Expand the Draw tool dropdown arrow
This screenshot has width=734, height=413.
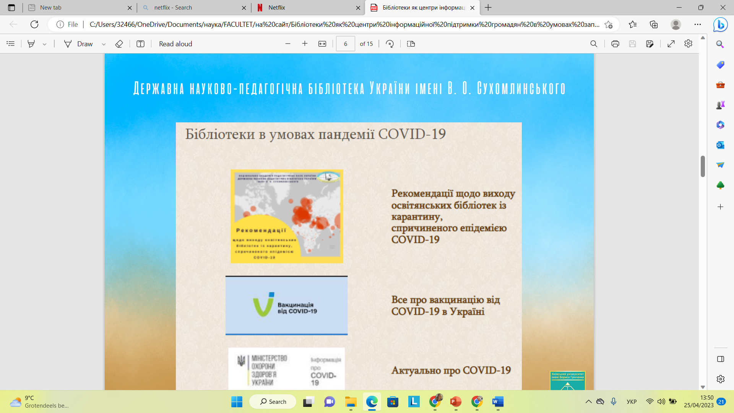click(104, 44)
